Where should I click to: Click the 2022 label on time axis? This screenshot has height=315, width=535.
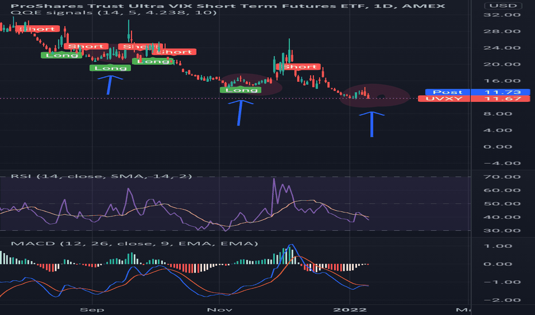(x=350, y=309)
